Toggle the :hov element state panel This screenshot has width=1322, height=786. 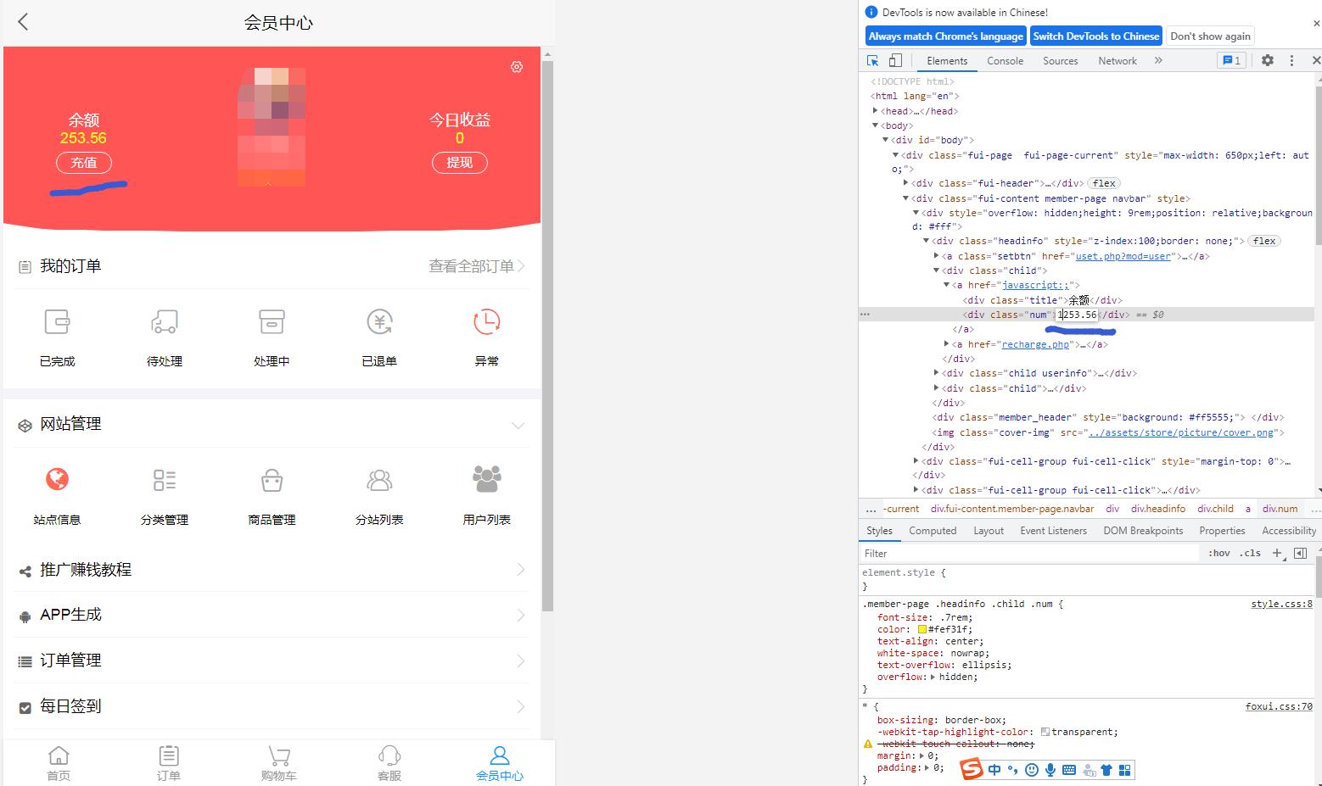coord(1218,554)
